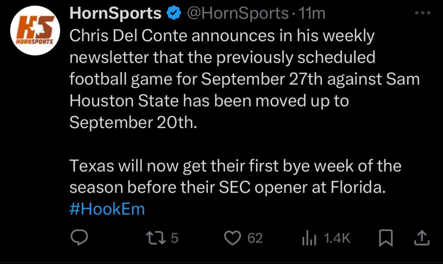This screenshot has width=443, height=264.
Task: Click the 62 likes count
Action: coord(255,239)
